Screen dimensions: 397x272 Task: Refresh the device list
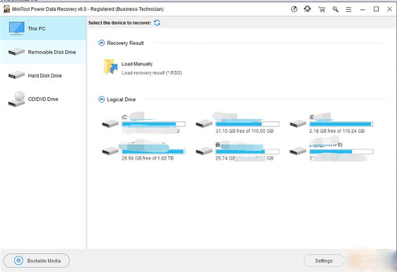[x=157, y=23]
